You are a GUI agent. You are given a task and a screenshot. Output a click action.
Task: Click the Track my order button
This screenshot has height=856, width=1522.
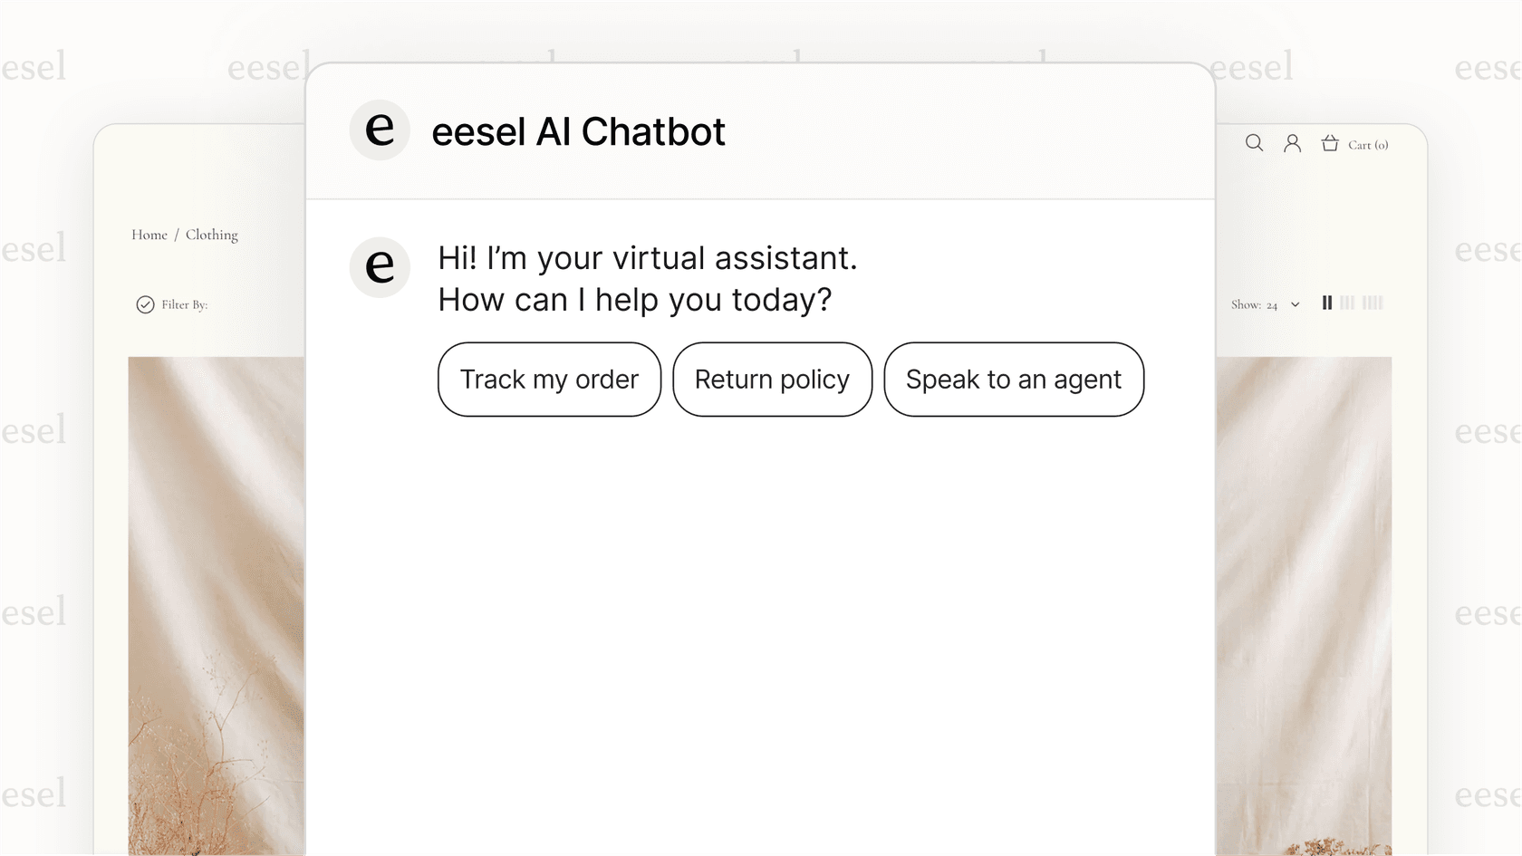[549, 380]
